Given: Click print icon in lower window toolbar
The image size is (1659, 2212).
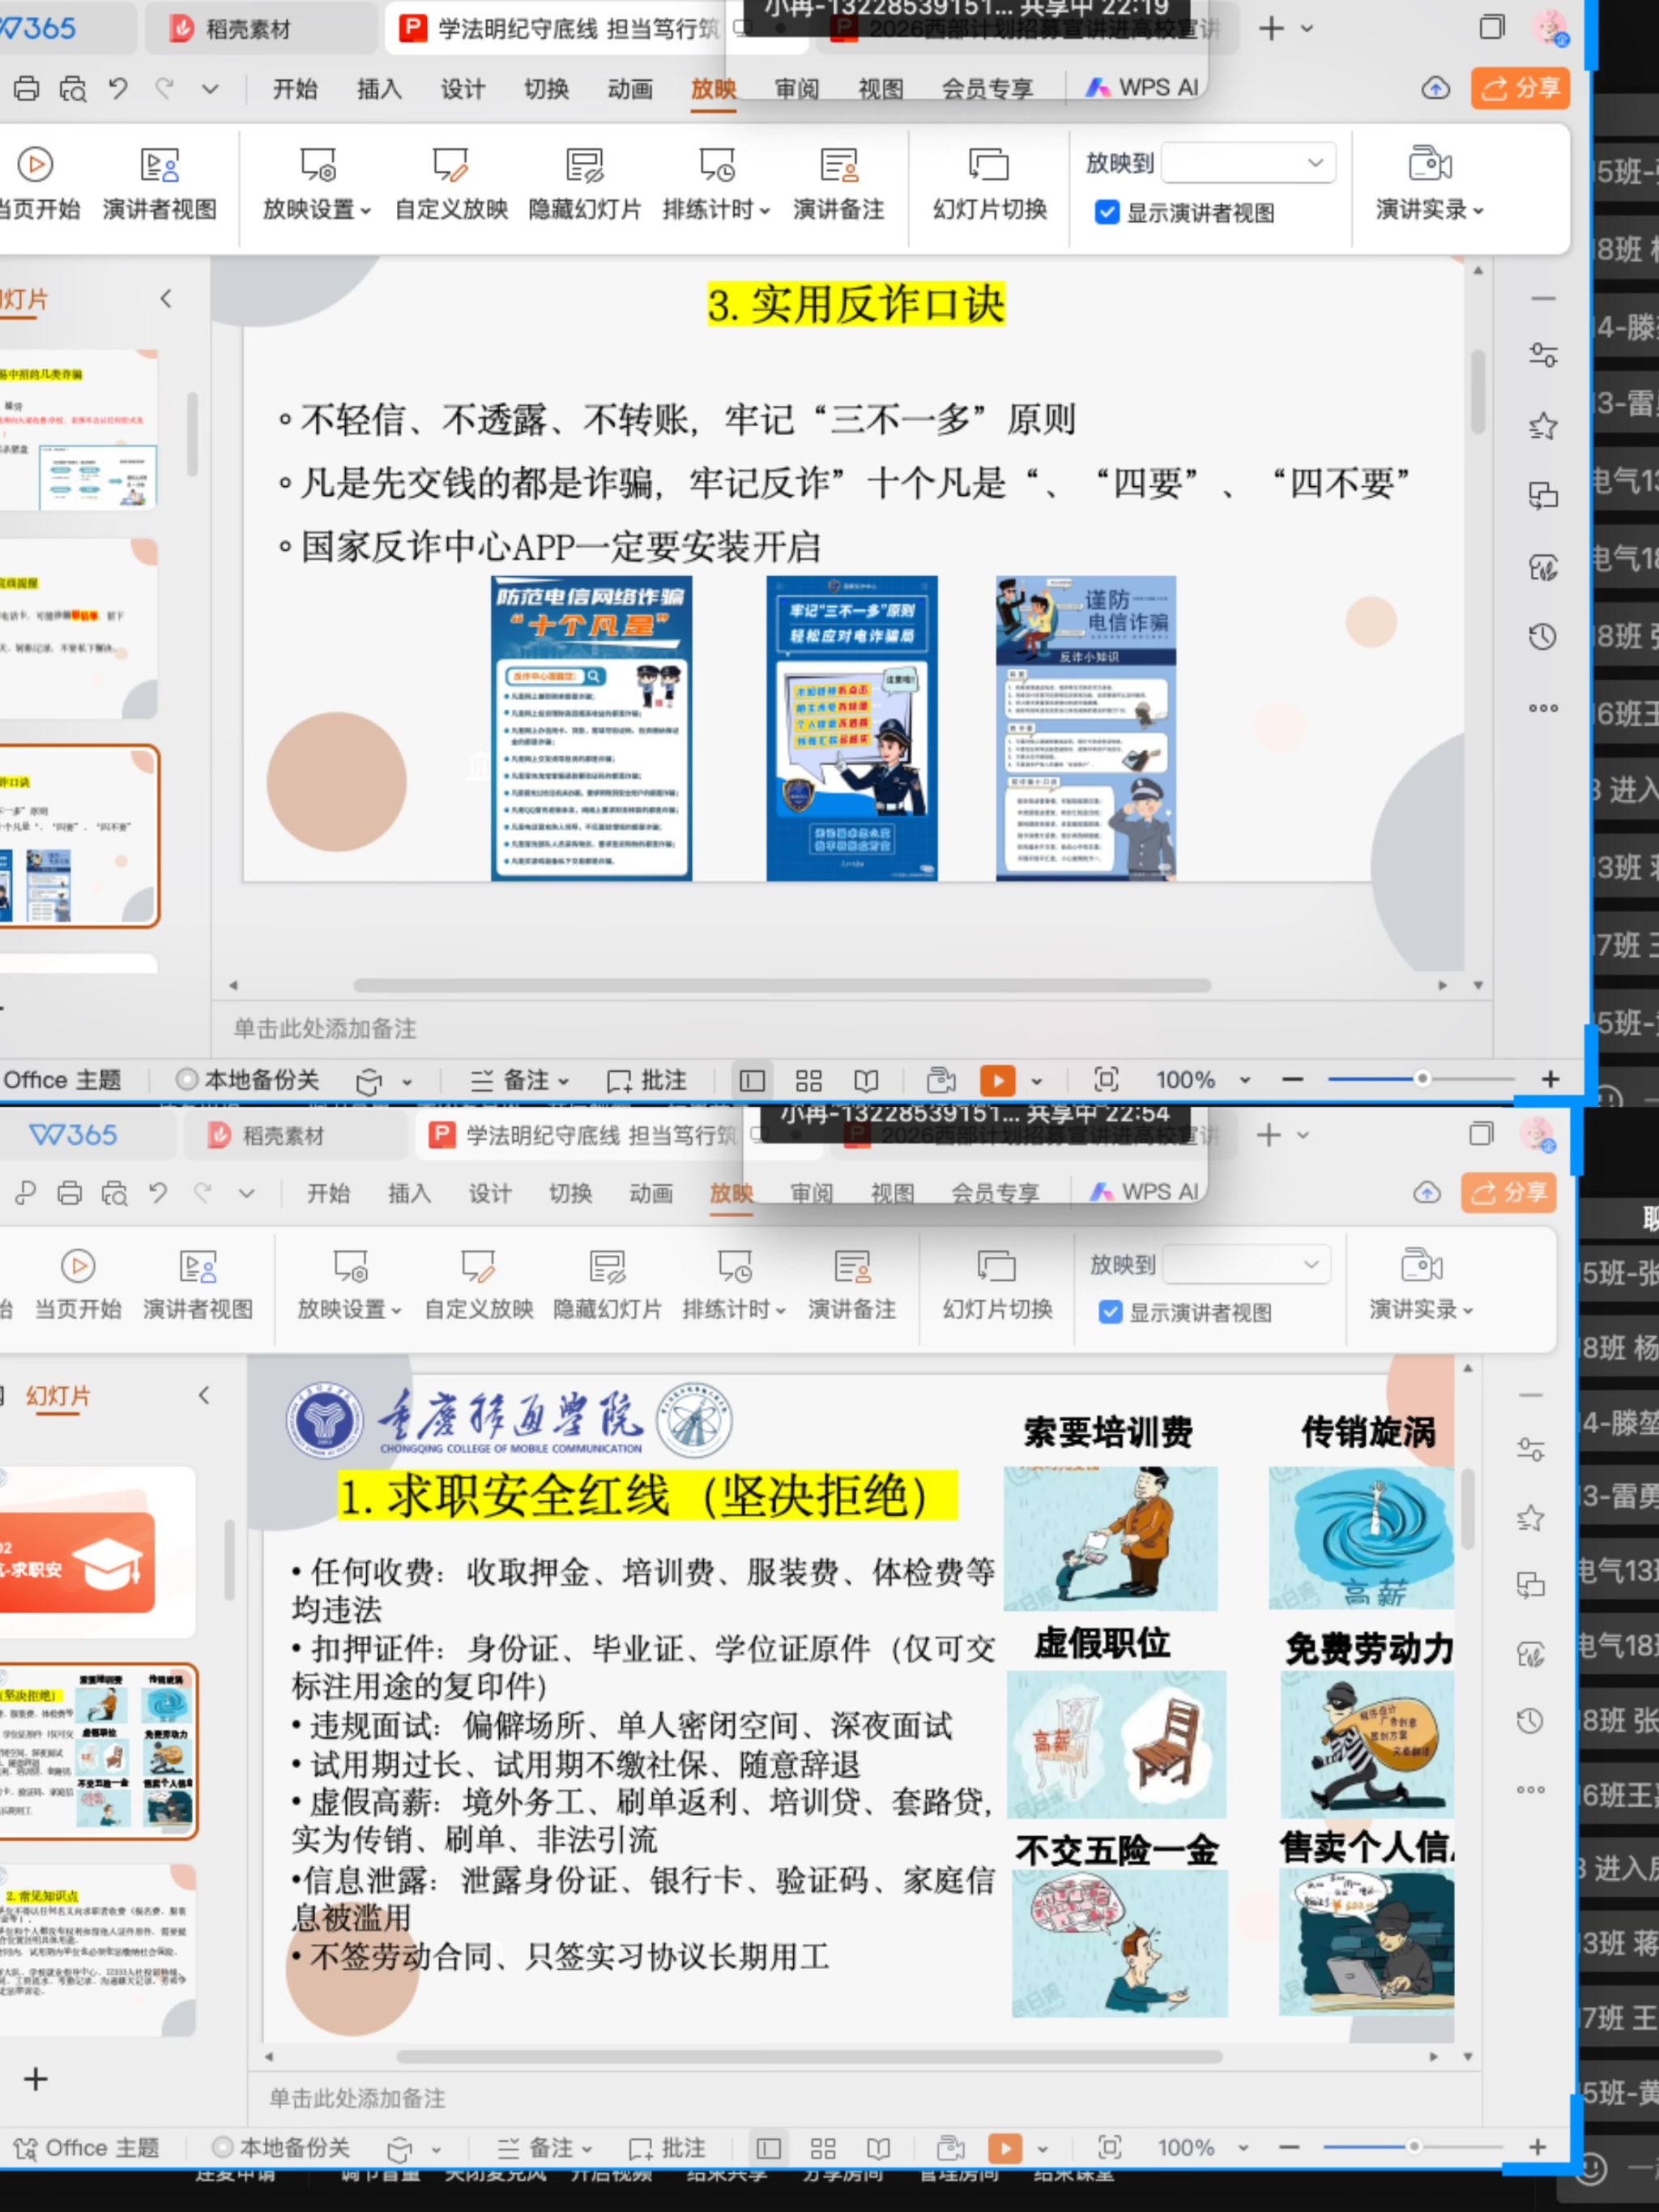Looking at the screenshot, I should 69,1193.
